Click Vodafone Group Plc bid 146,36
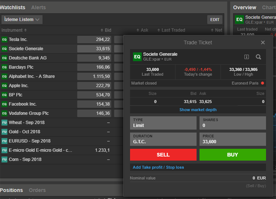276x199 pixels. (x=94, y=113)
